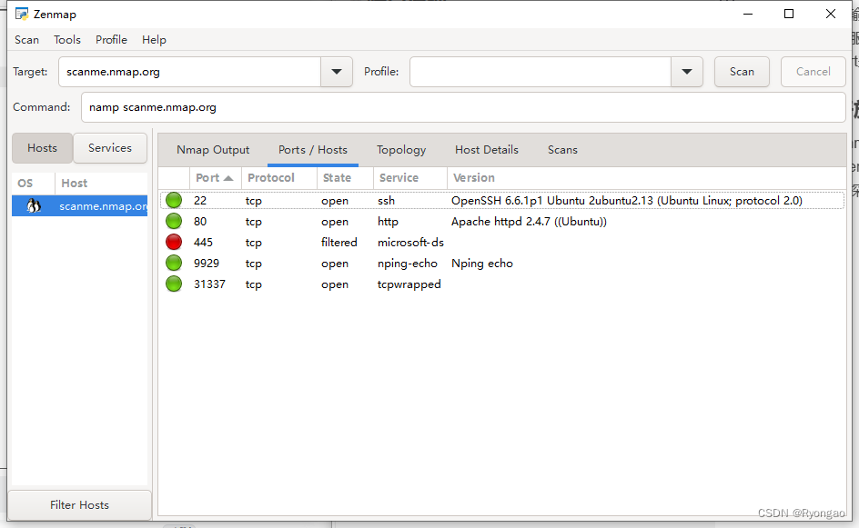Click the microsoft-ds service cell

click(x=410, y=243)
